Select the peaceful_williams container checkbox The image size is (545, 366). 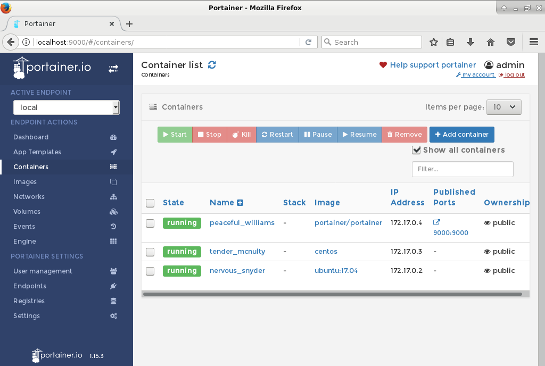click(x=150, y=223)
